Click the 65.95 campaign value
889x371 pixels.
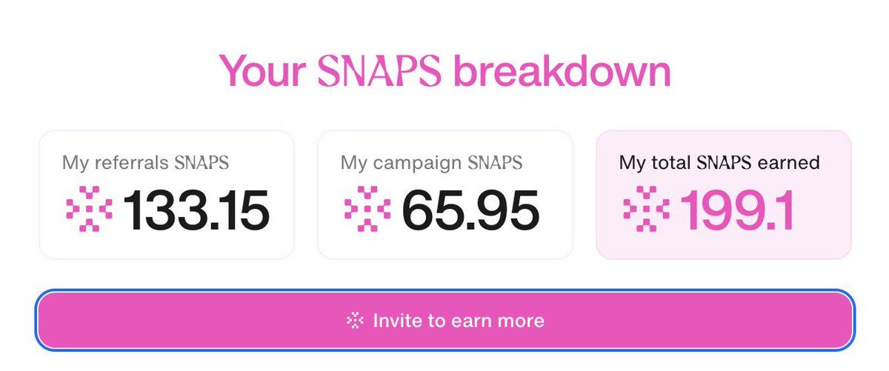tap(470, 210)
